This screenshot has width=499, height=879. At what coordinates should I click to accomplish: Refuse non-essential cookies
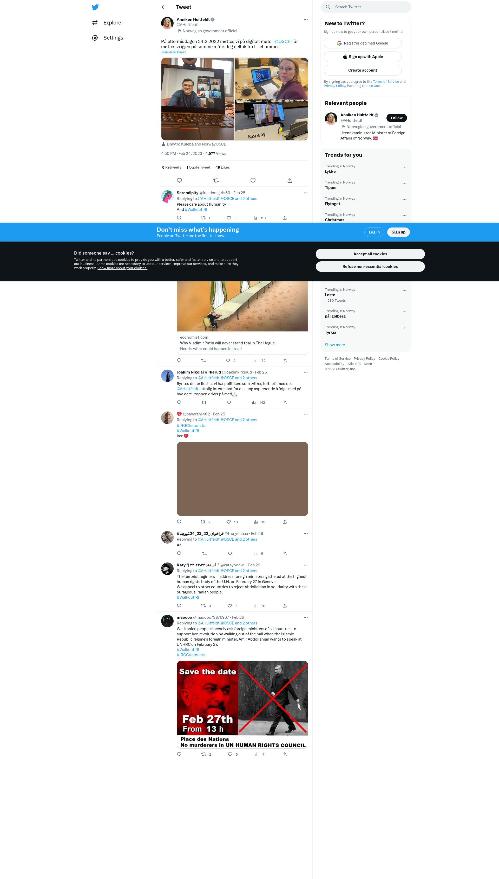370,267
